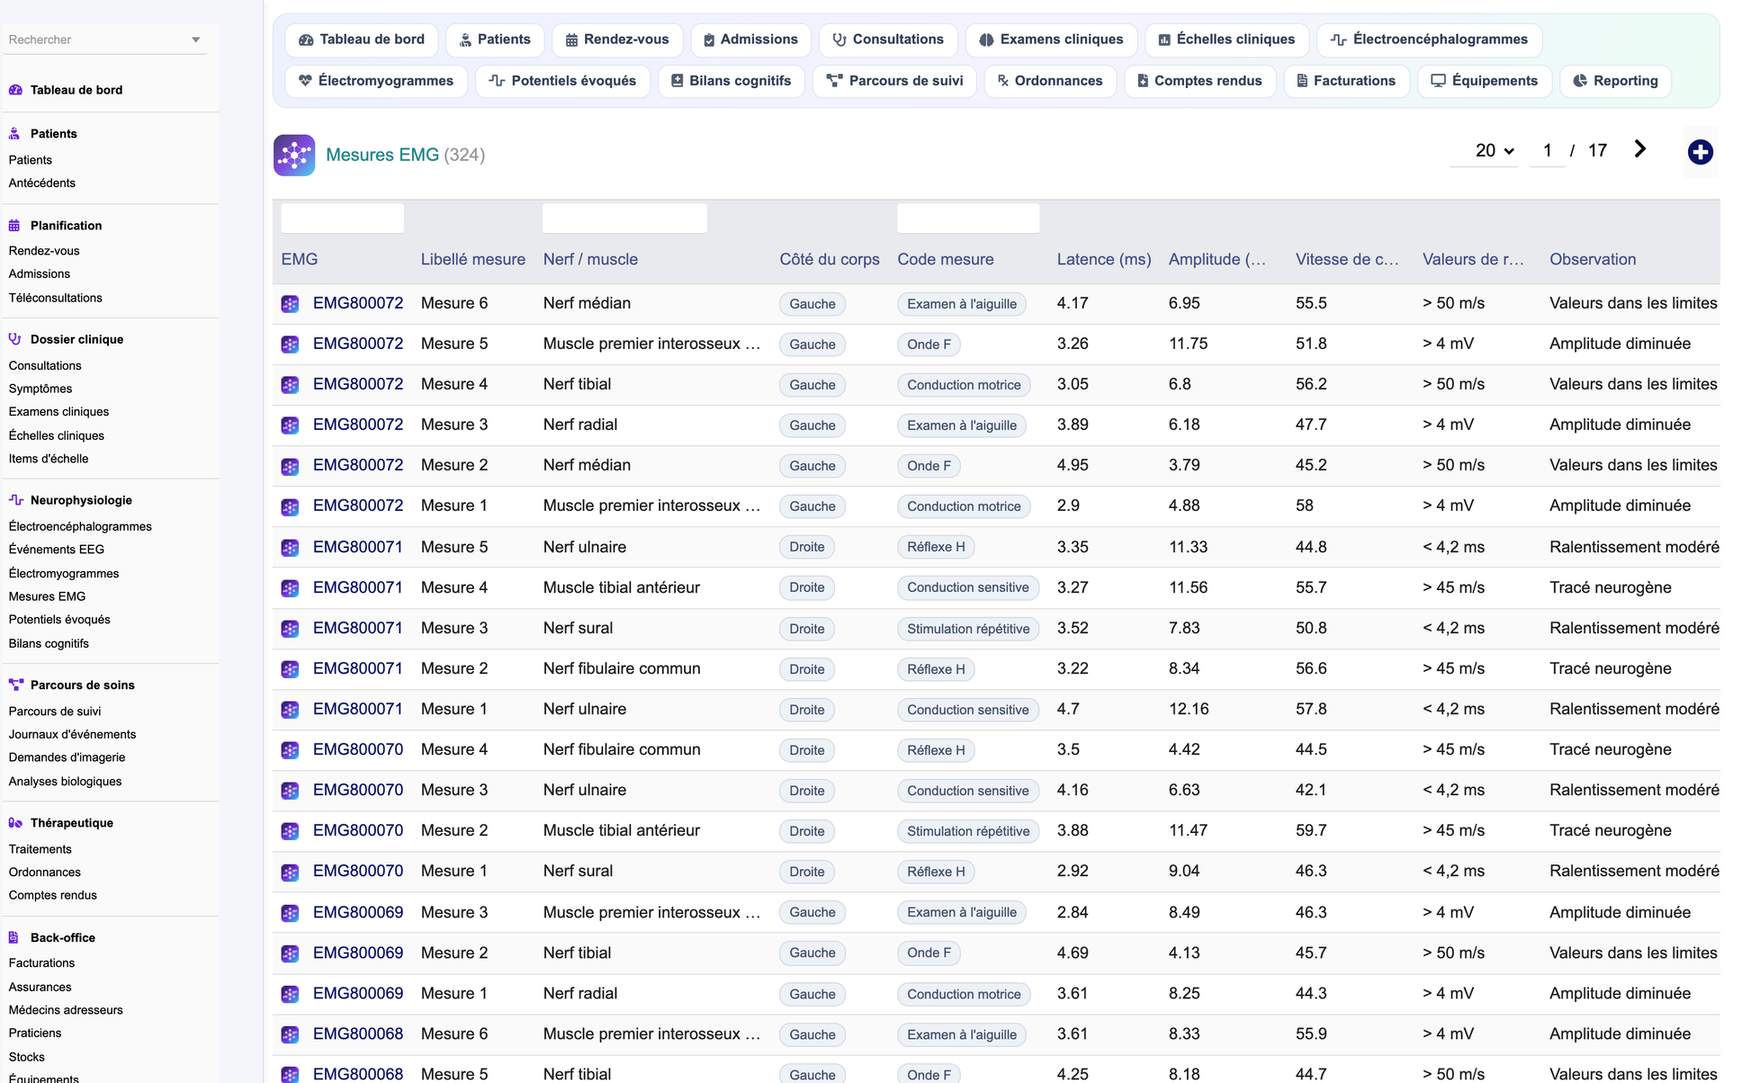Click the Planification calendar icon
Image resolution: width=1751 pixels, height=1083 pixels.
pyautogui.click(x=15, y=226)
